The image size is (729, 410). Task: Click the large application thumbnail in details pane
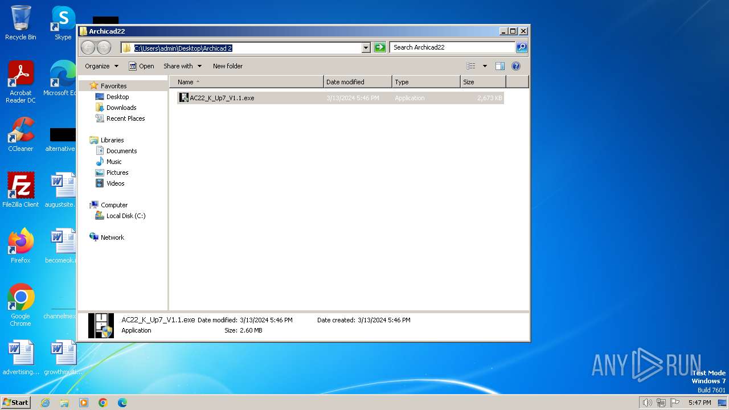tap(101, 325)
